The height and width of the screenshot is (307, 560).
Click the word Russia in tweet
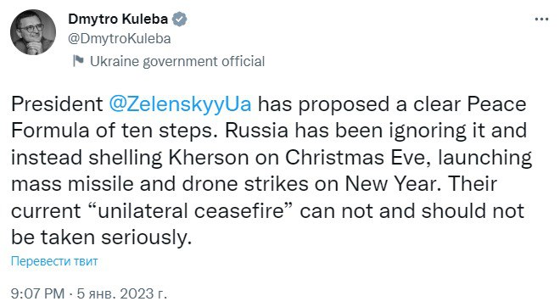[256, 131]
